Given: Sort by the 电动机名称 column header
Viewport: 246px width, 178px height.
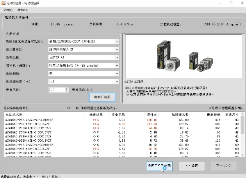Looking at the screenshot, I should pyautogui.click(x=44, y=115).
